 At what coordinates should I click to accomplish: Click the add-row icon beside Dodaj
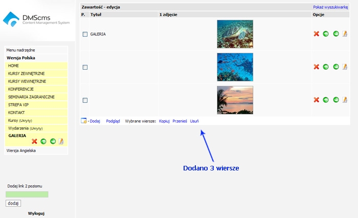[83, 121]
